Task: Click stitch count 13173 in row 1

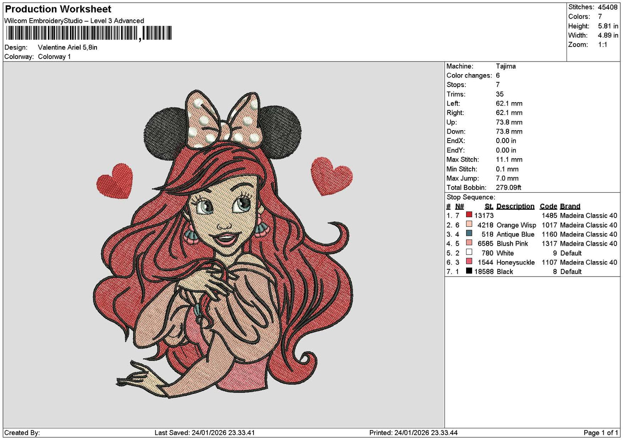Action: click(x=484, y=215)
